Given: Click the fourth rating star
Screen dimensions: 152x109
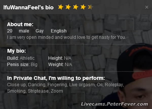Looking at the screenshot, I should [x=83, y=7].
